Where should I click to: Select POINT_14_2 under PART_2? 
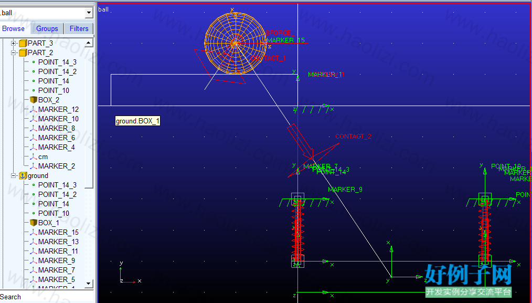pyautogui.click(x=57, y=71)
